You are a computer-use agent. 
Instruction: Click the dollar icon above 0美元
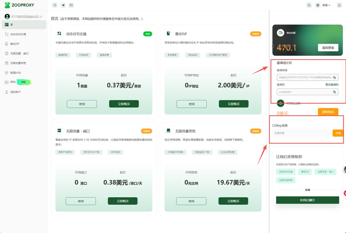pyautogui.click(x=281, y=103)
